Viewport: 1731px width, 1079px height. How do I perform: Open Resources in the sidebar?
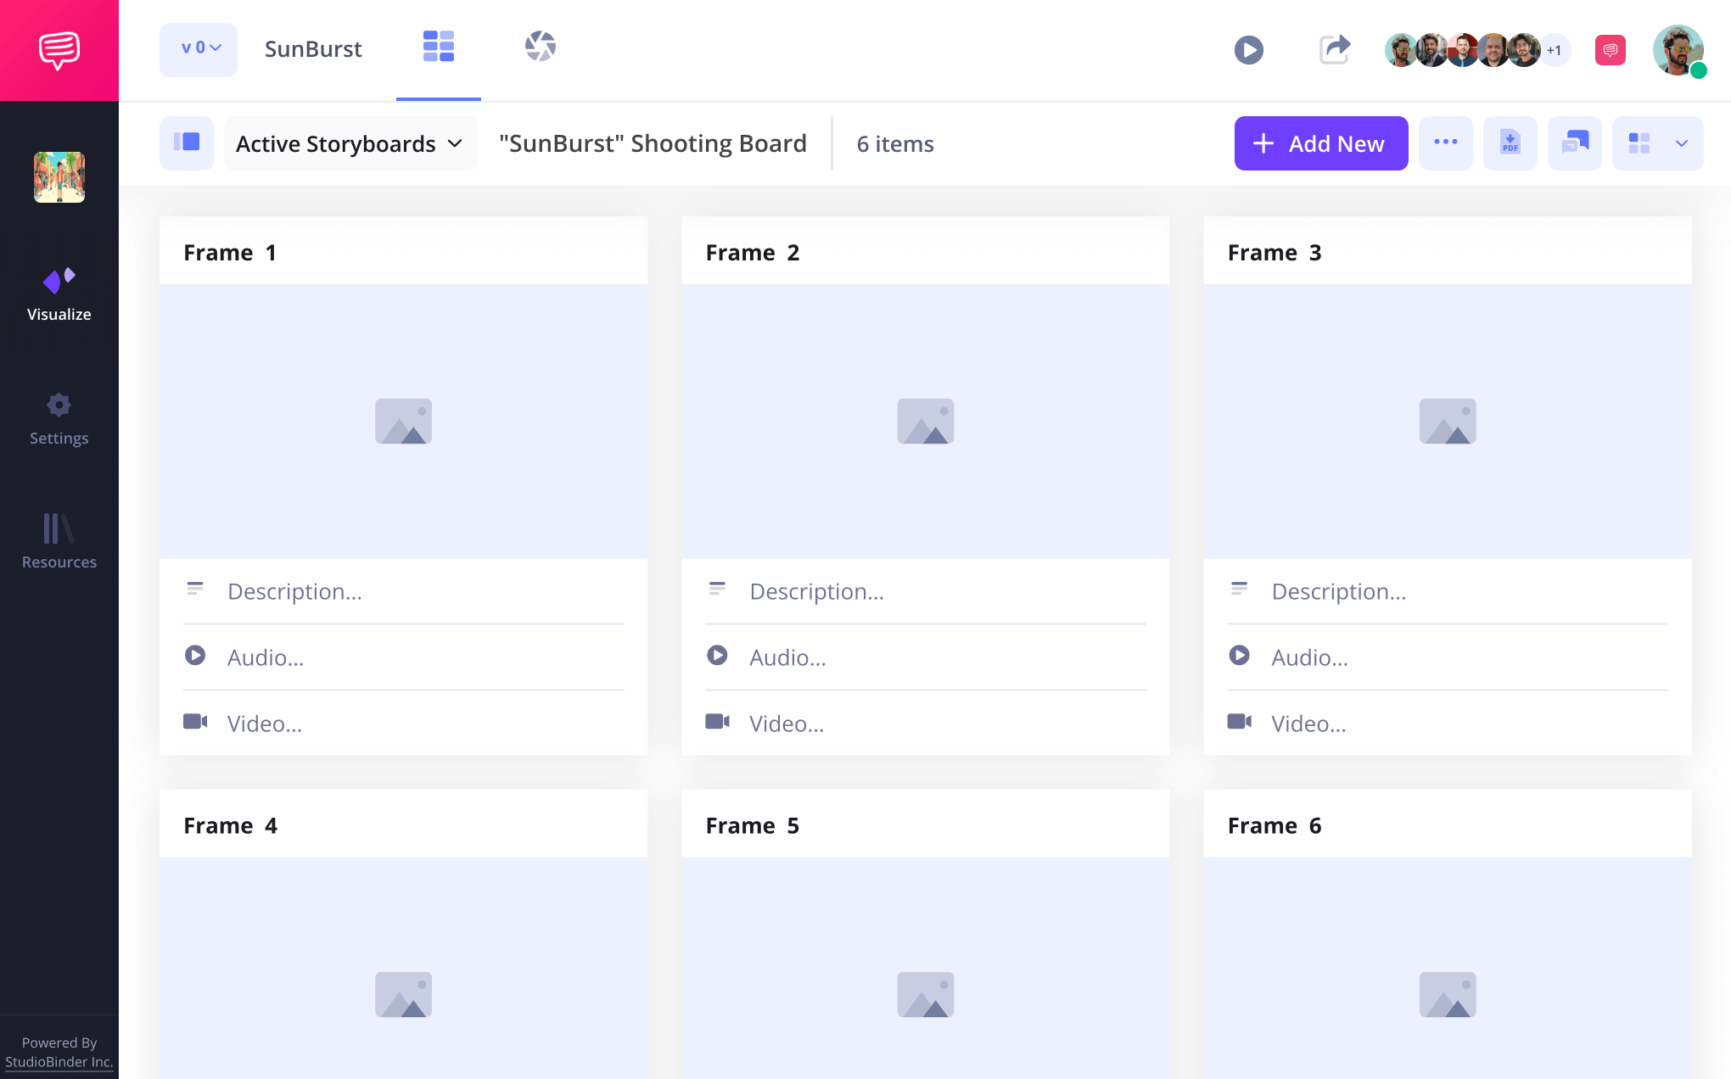pyautogui.click(x=59, y=541)
